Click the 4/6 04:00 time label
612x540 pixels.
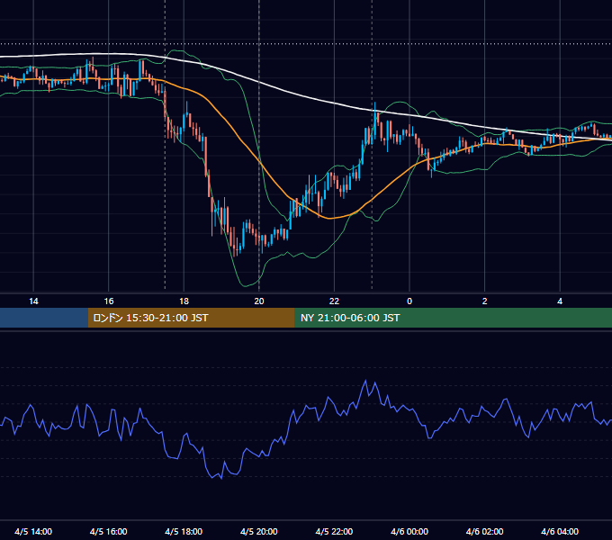point(560,531)
